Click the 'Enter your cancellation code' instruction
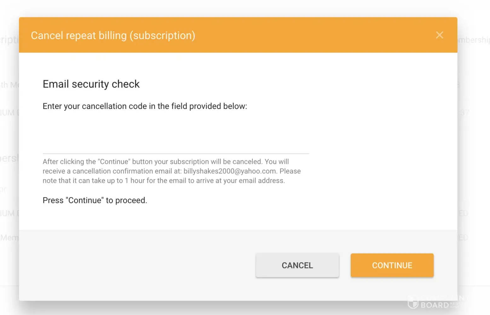The height and width of the screenshot is (315, 490). [145, 106]
